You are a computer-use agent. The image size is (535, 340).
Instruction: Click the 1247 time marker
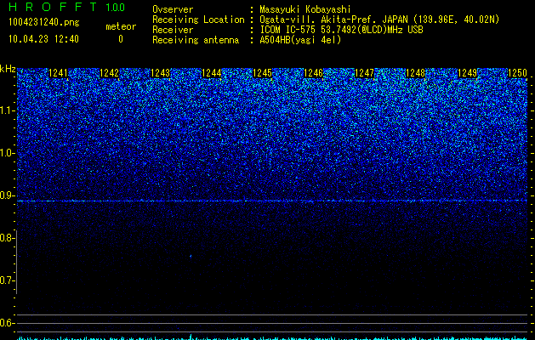coord(365,73)
